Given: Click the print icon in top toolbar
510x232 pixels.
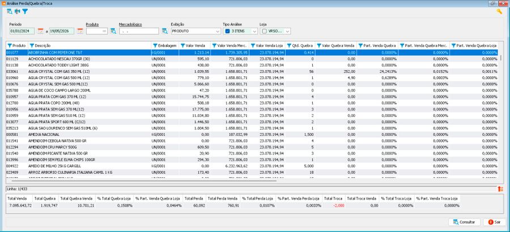Looking at the screenshot, I should click(x=17, y=11).
